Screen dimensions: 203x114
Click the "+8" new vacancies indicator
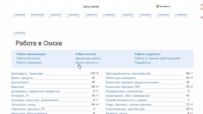point(97,73)
